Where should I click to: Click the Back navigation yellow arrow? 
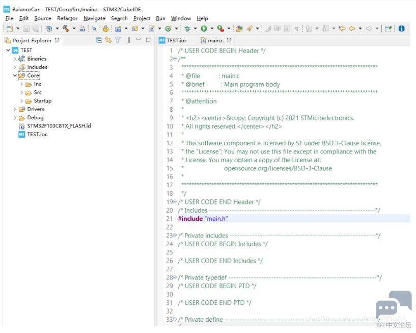point(352,29)
